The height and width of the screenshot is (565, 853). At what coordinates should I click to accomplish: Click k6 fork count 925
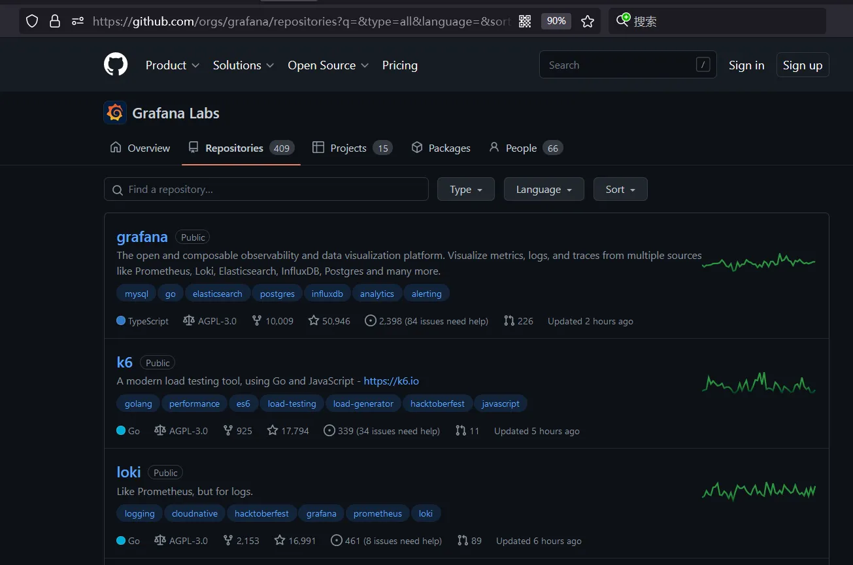237,431
